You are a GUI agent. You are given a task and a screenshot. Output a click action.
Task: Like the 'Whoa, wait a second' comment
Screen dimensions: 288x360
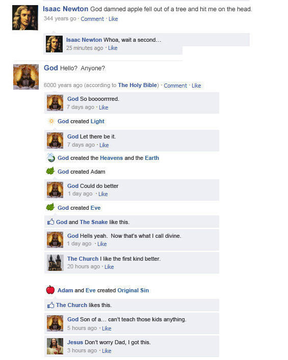click(113, 48)
